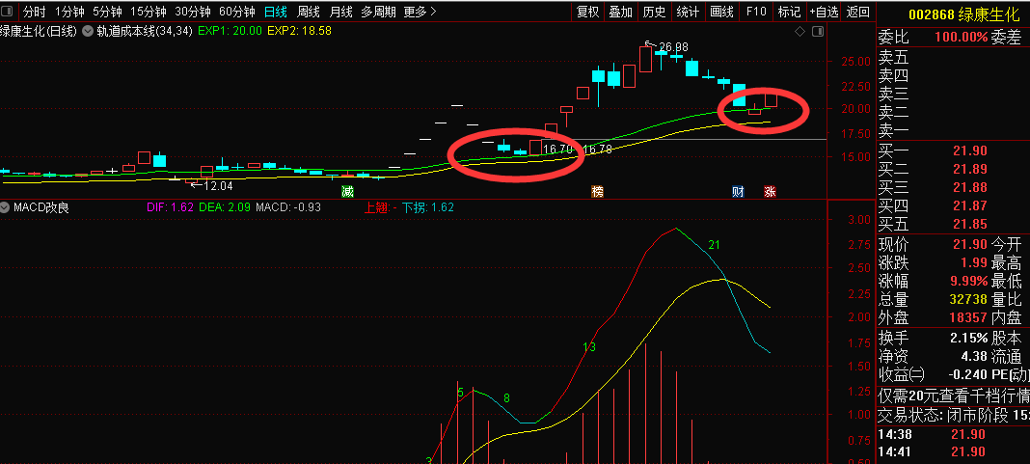Click the 返回 back button
The image size is (1030, 464).
click(858, 12)
